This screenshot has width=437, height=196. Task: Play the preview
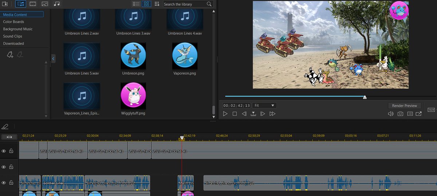[x=225, y=114]
